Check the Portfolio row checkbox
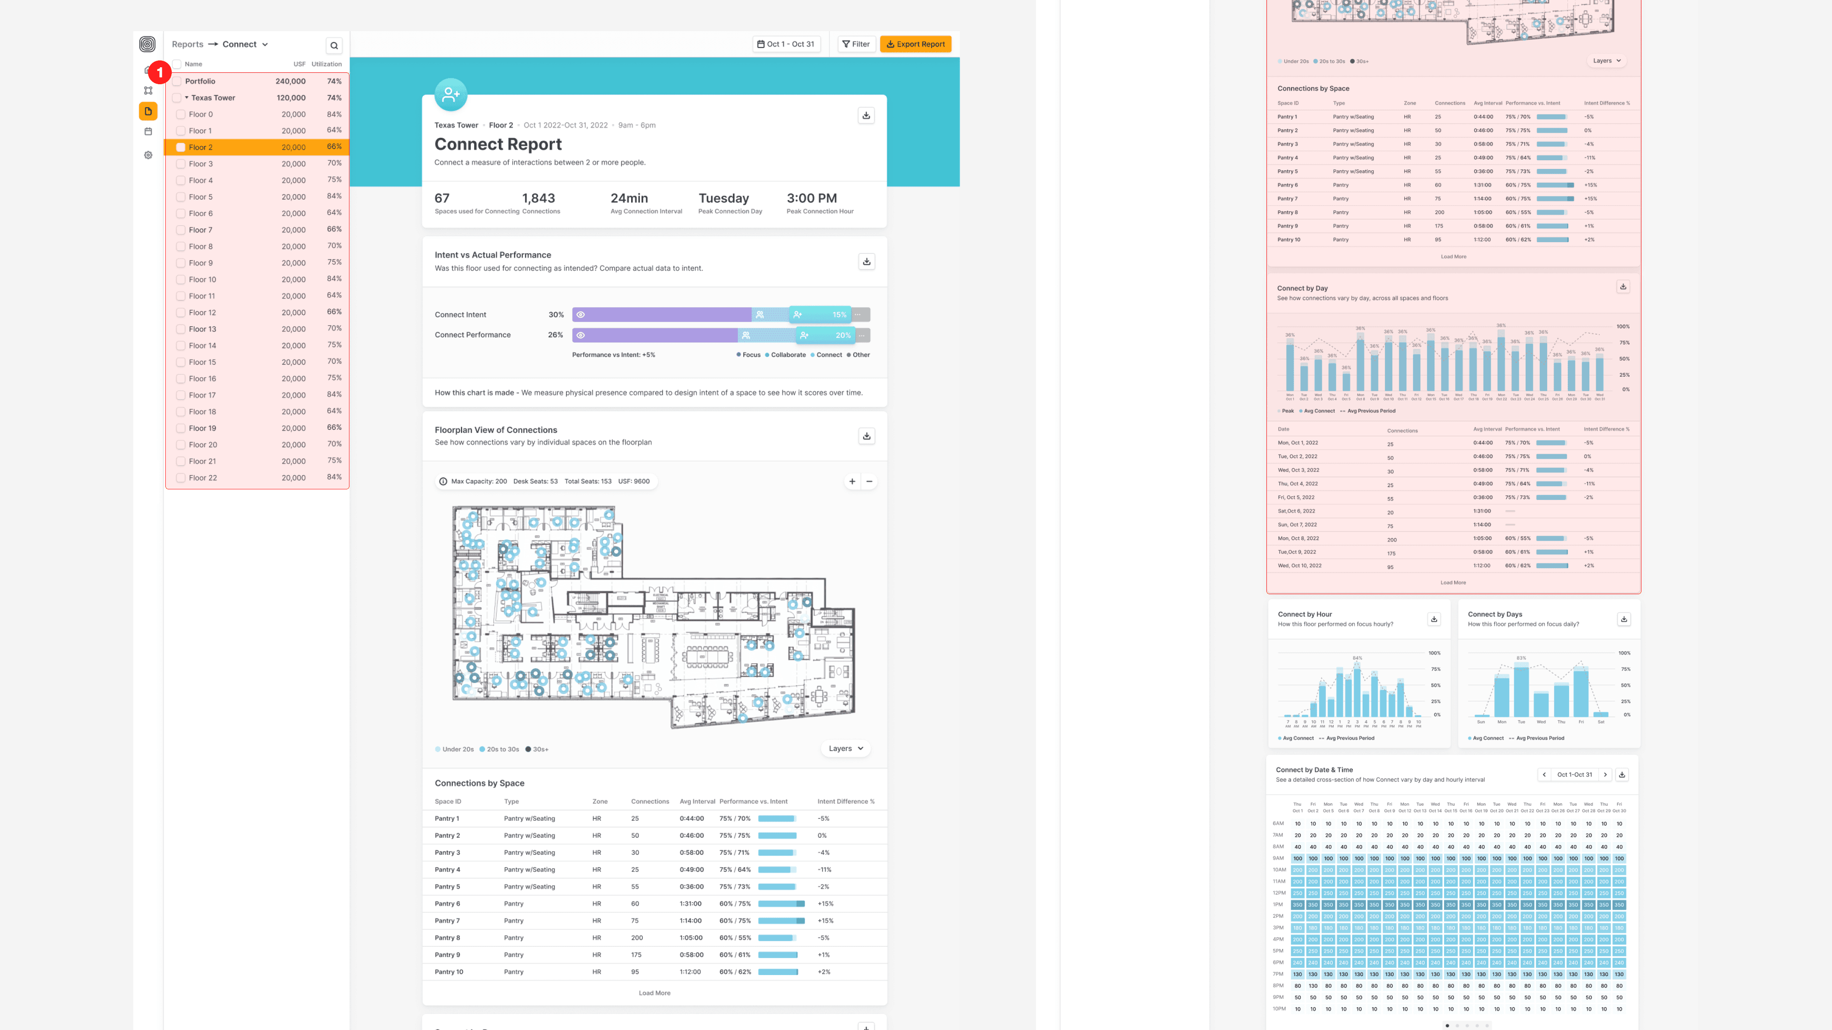 (177, 81)
